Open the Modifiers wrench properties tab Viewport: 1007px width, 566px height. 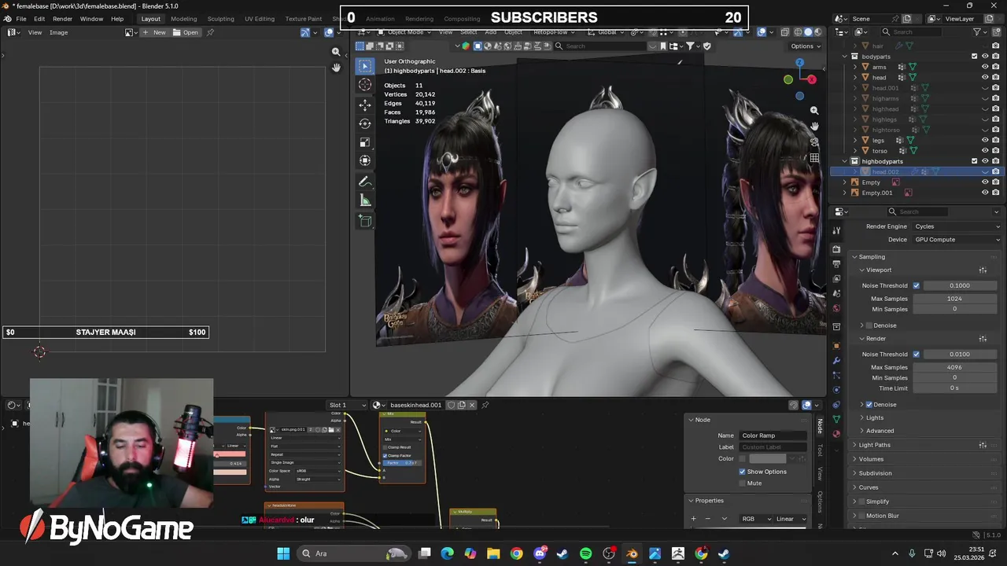click(836, 359)
